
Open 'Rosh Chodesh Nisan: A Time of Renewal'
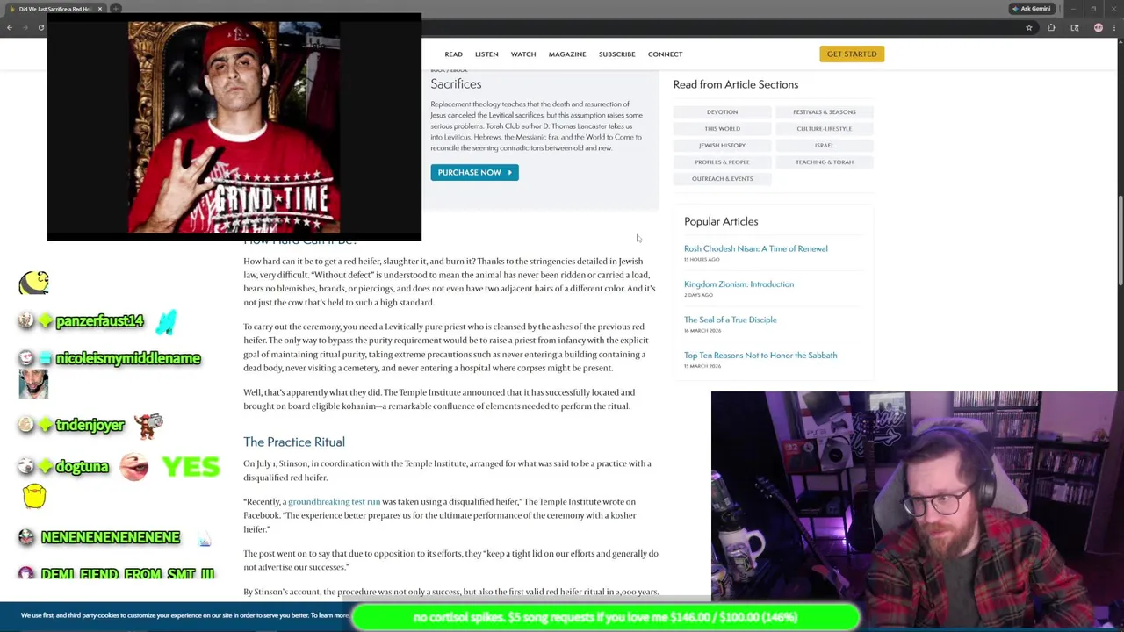[x=755, y=248]
